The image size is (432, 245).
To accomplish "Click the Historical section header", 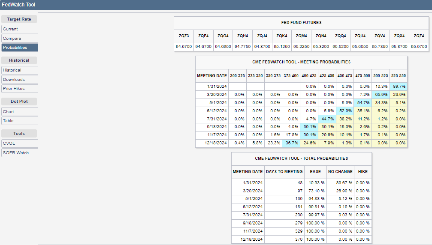I will point(19,60).
